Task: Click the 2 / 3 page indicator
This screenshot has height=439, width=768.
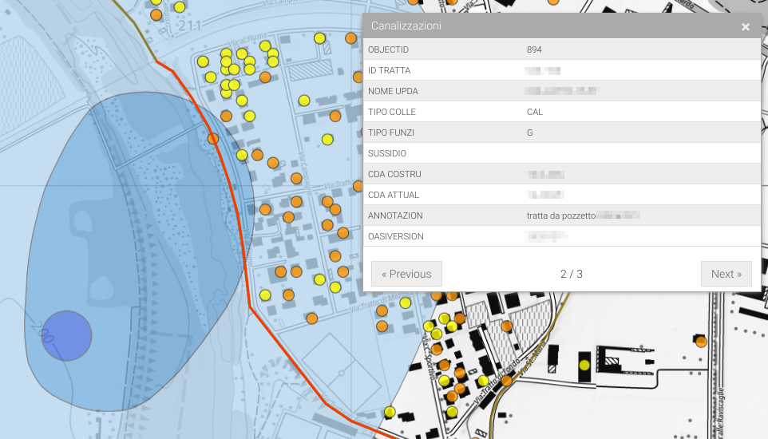Action: [x=571, y=274]
